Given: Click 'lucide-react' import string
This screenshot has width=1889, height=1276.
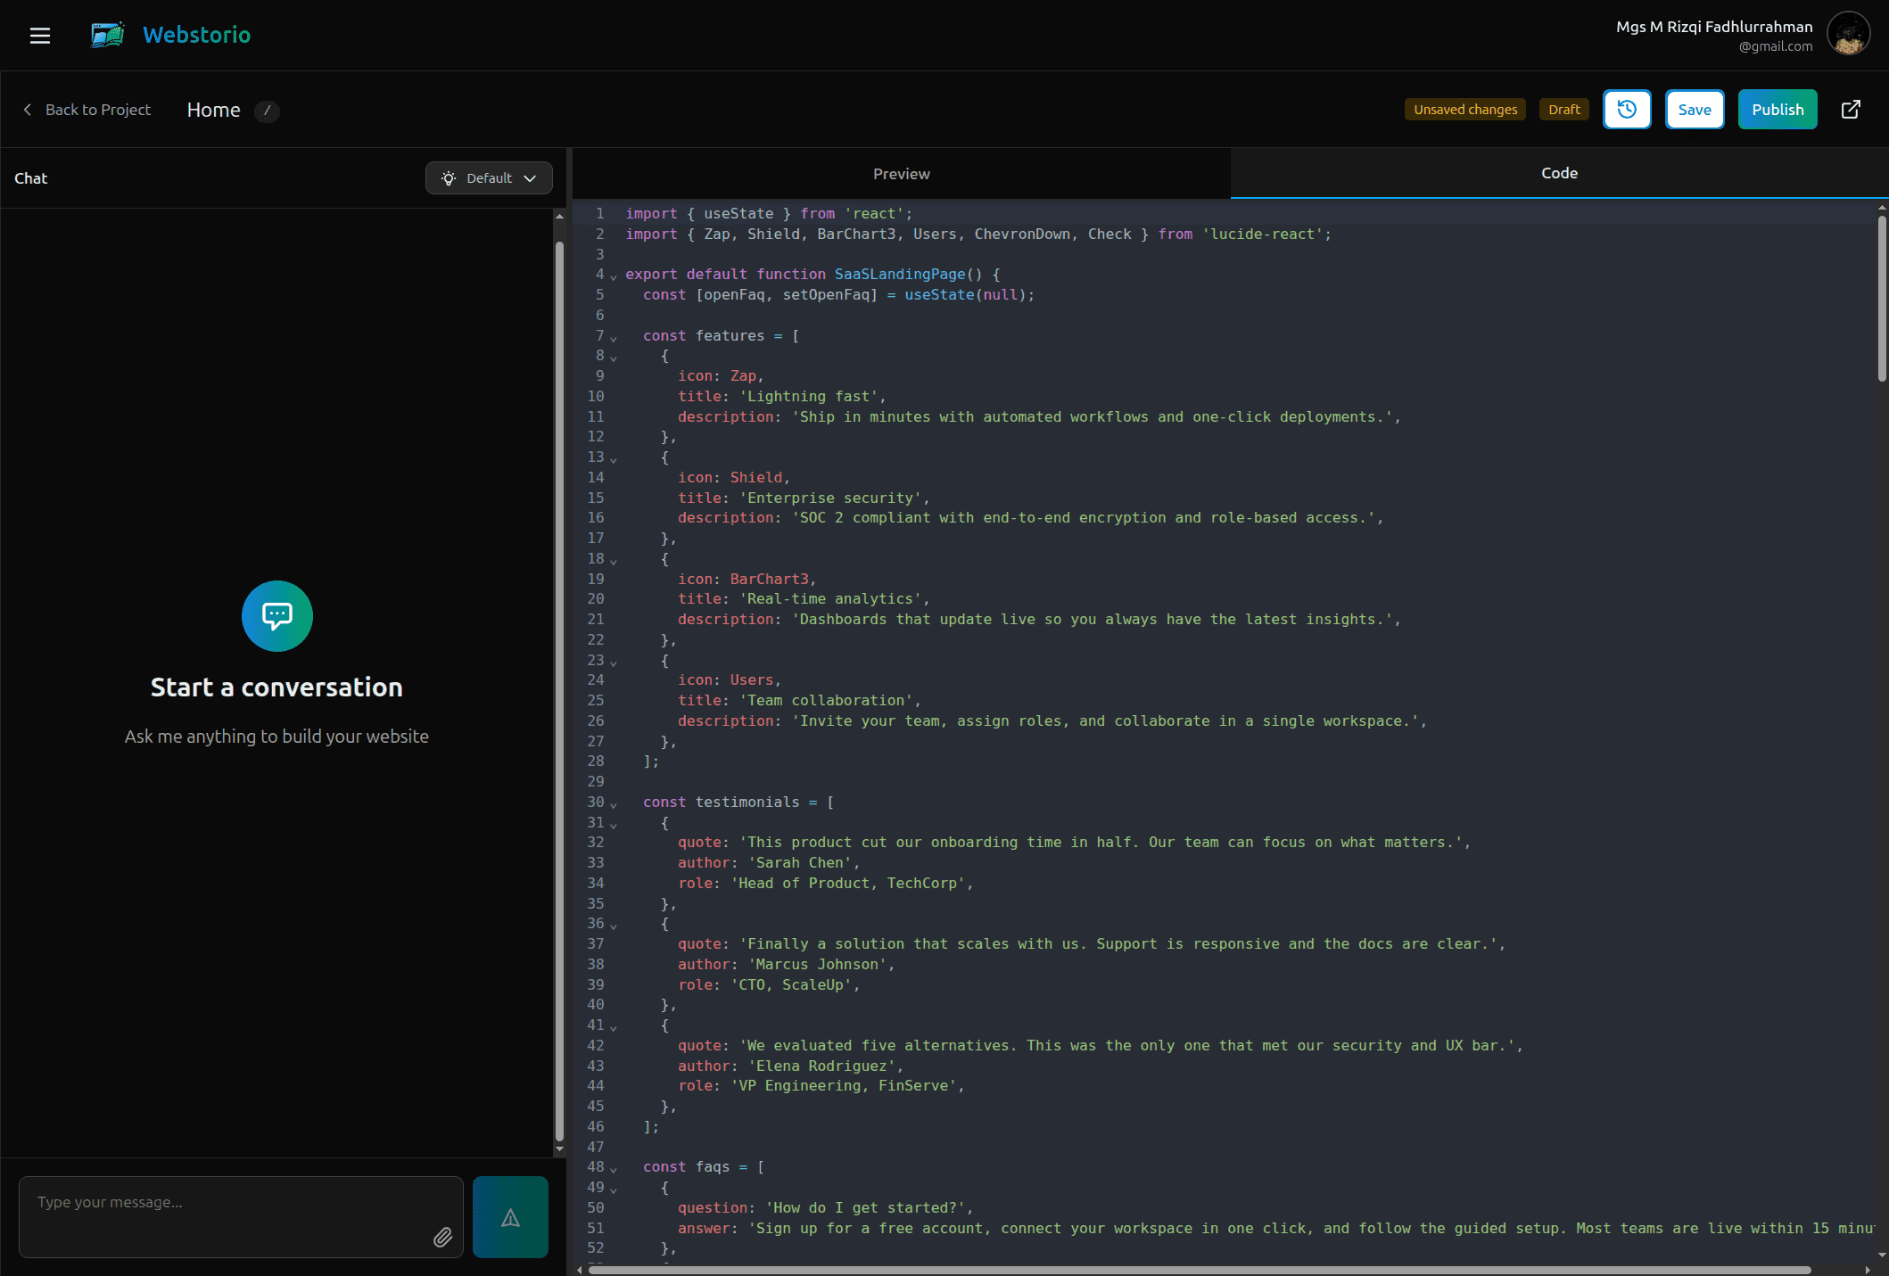Looking at the screenshot, I should (1263, 235).
